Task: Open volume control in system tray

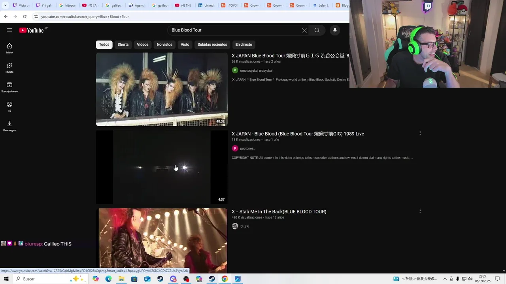Action: click(x=470, y=279)
